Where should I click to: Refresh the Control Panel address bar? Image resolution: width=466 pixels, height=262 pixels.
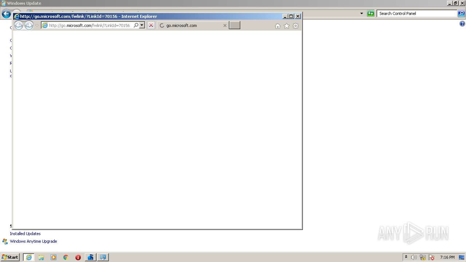pos(371,13)
